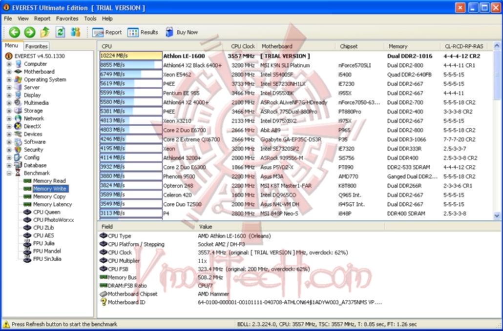
Task: Select the CPU Queen benchmark icon
Action: (x=27, y=212)
